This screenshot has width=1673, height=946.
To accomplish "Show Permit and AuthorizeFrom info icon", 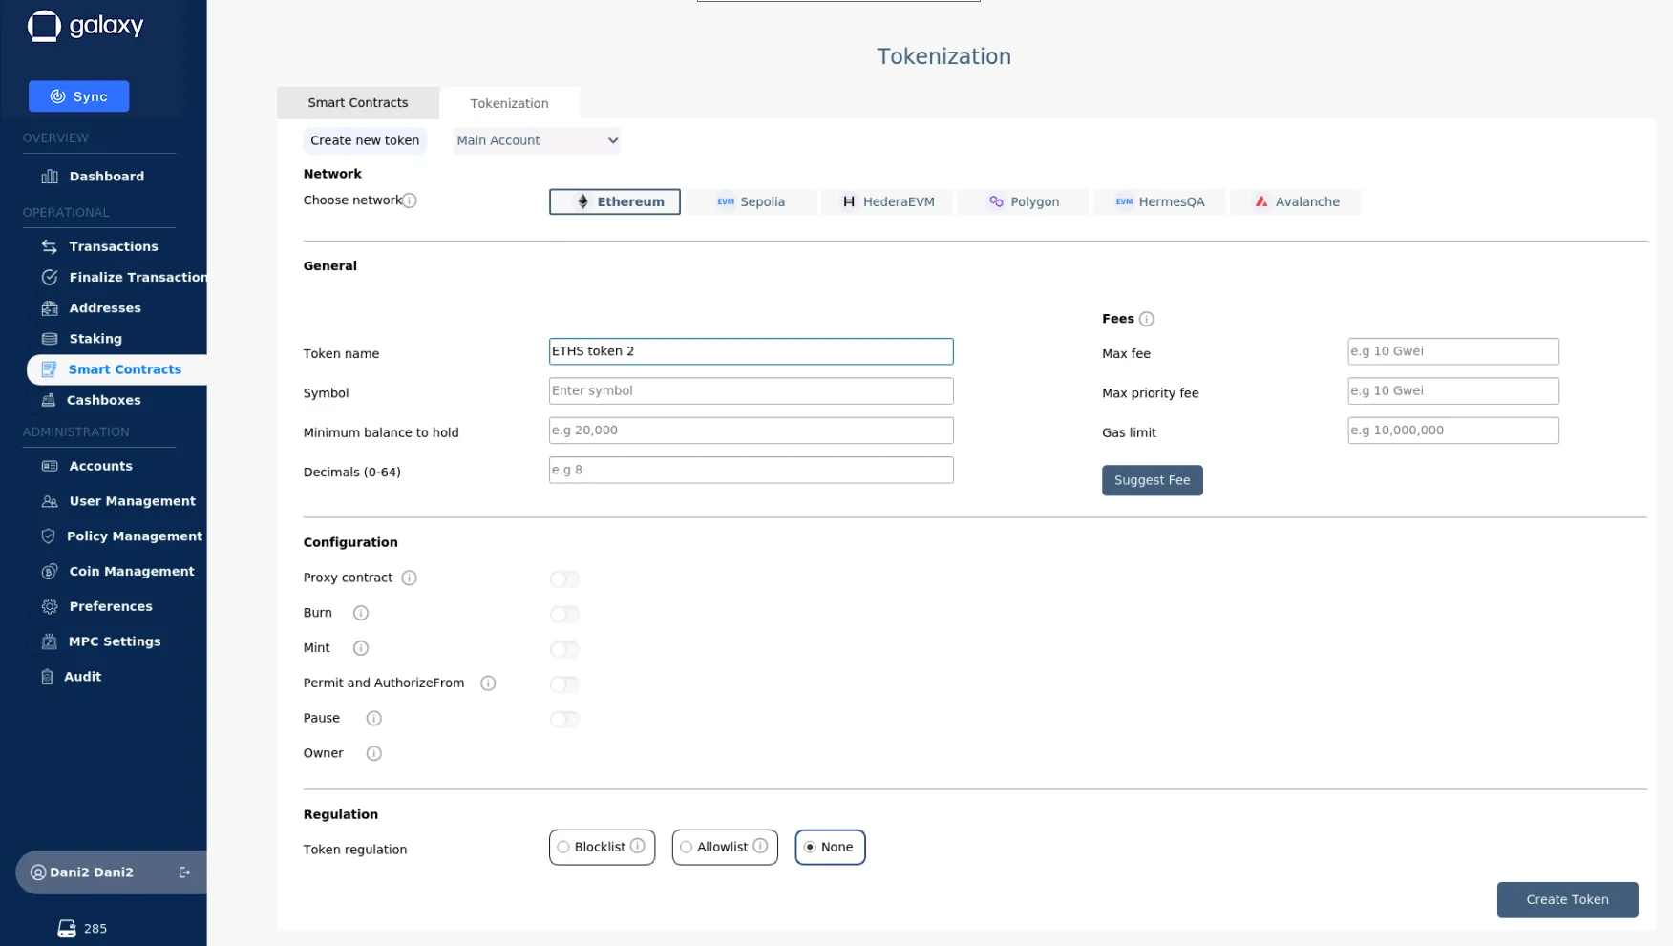I will tap(488, 683).
